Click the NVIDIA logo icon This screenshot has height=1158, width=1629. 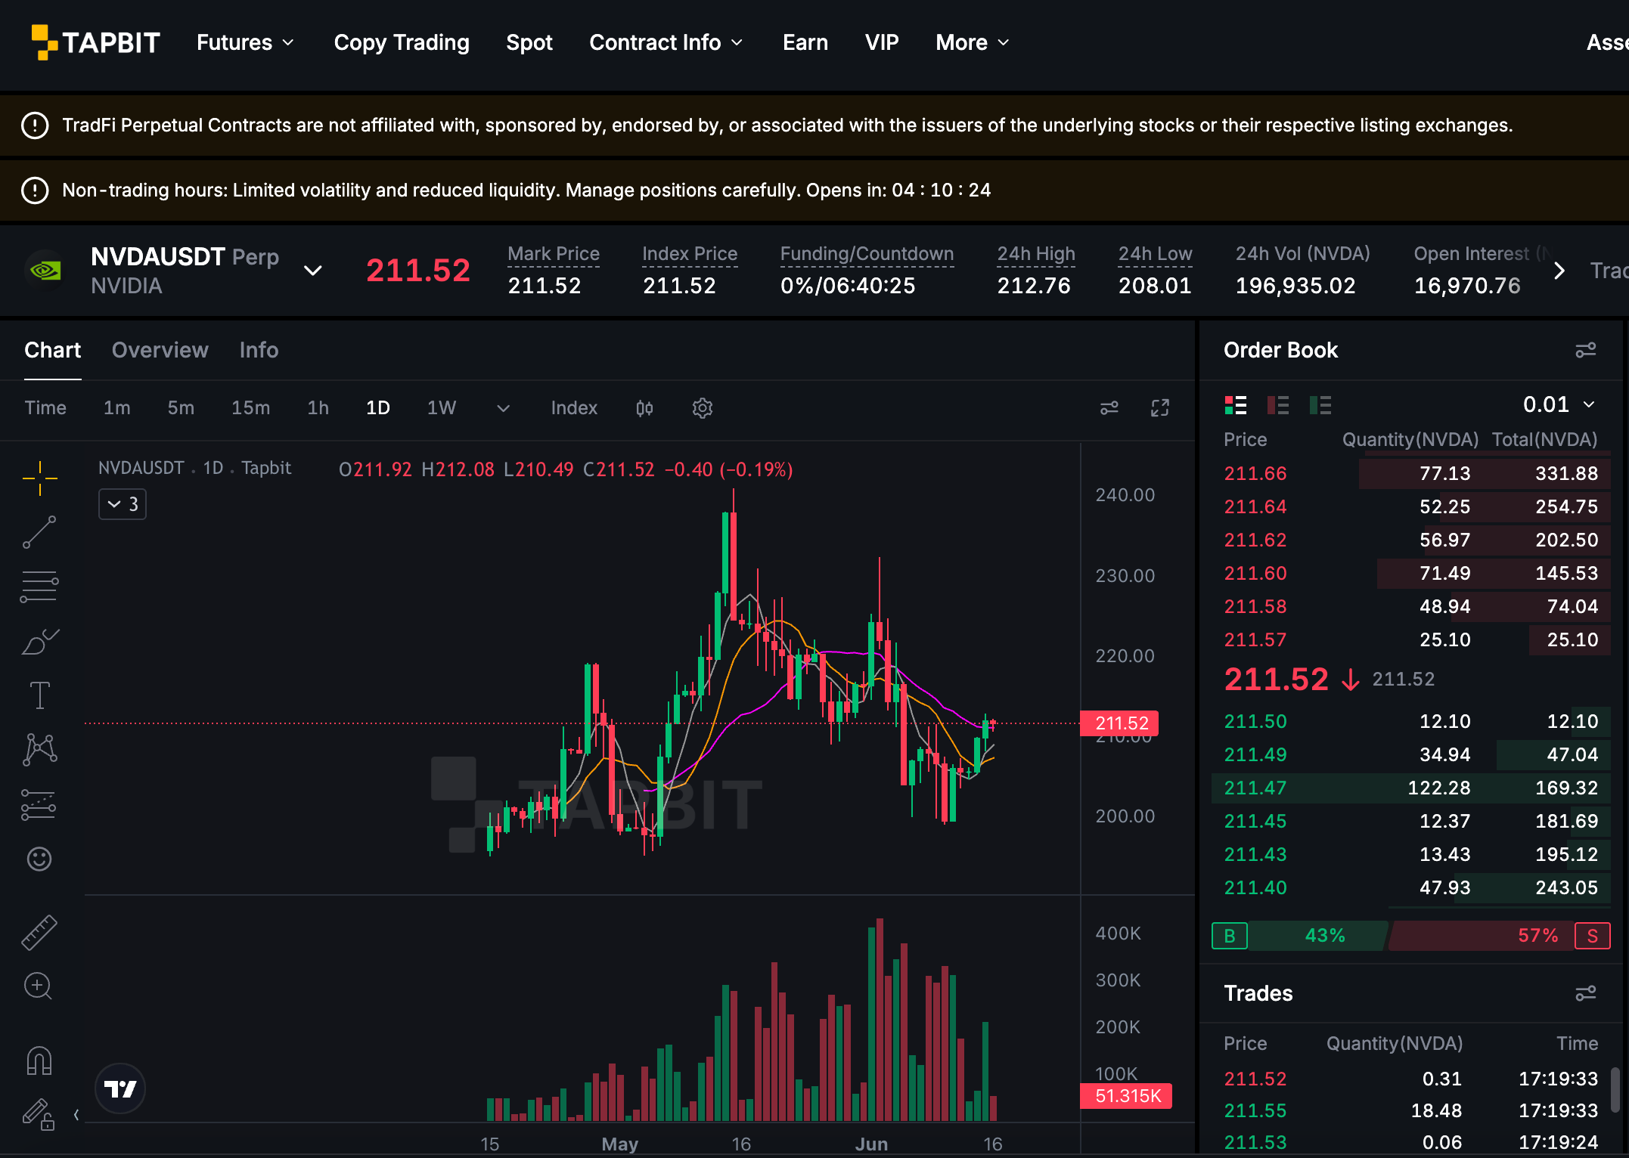[45, 271]
